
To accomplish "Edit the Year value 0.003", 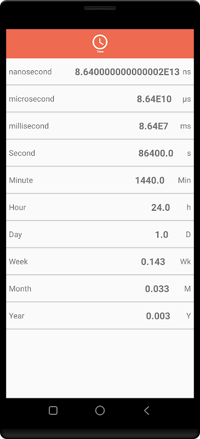I will 158,316.
